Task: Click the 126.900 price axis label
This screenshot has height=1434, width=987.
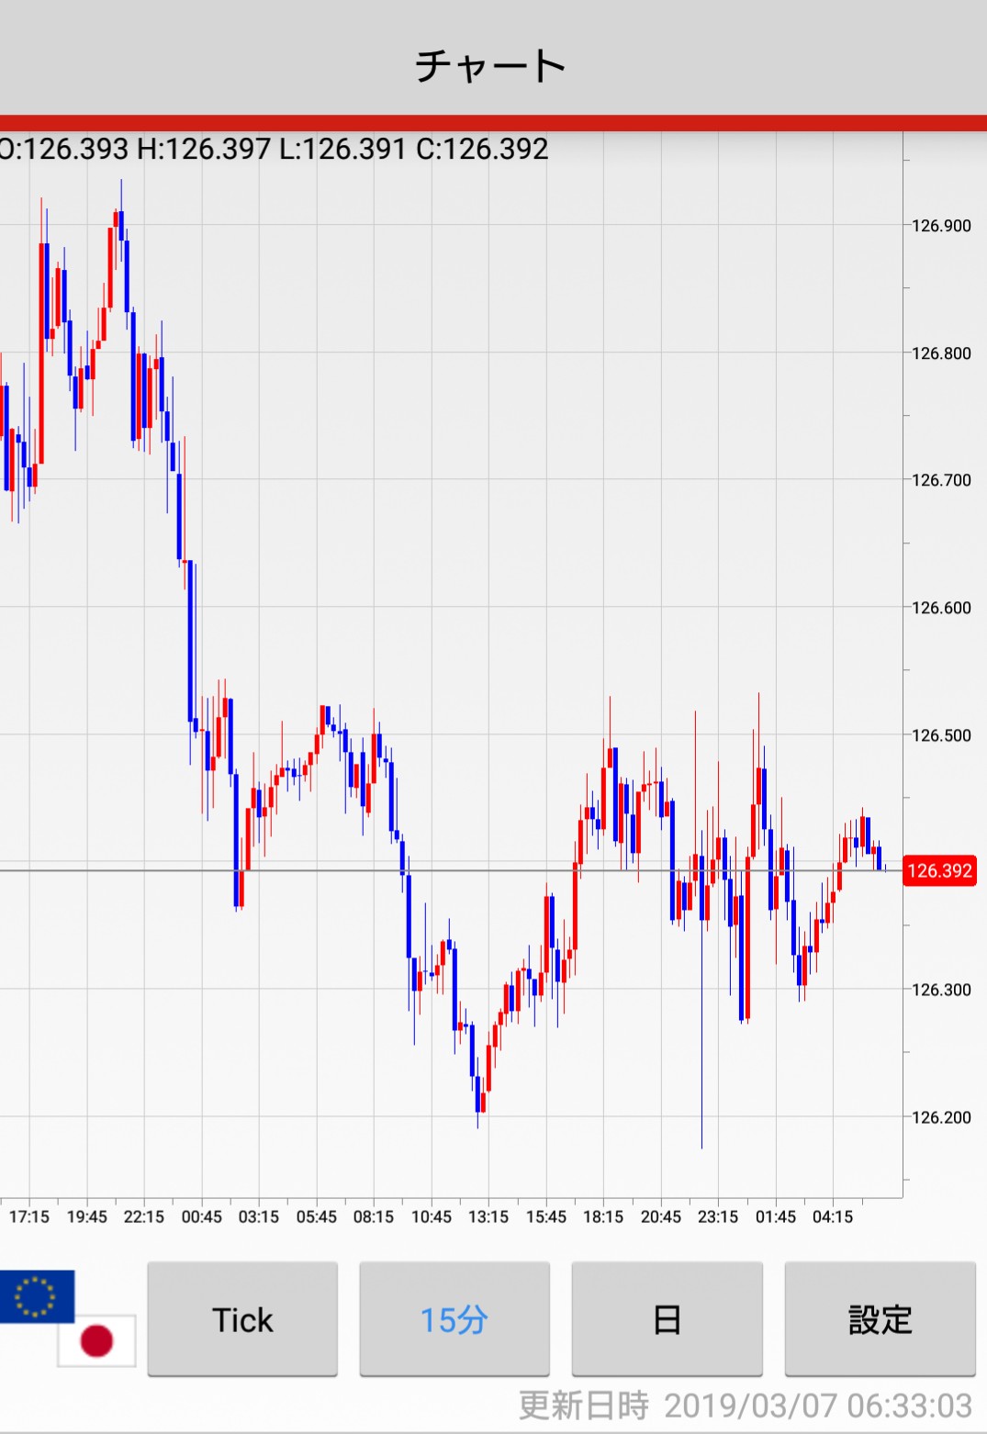Action: [940, 226]
